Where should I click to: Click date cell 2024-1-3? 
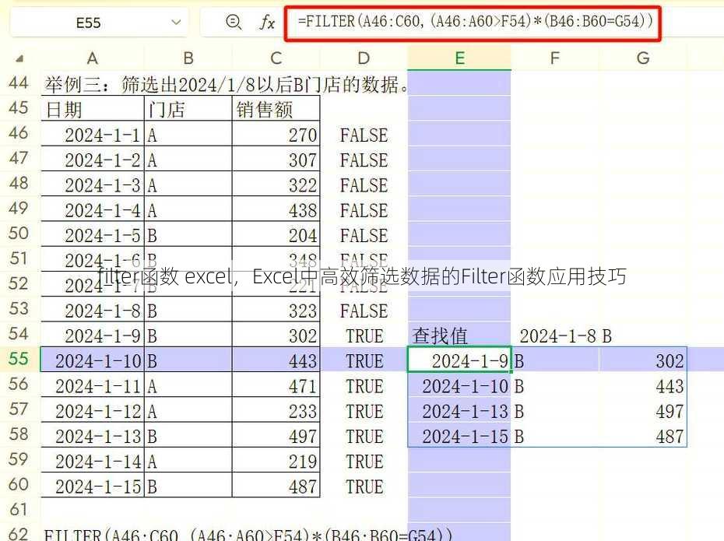click(x=93, y=184)
